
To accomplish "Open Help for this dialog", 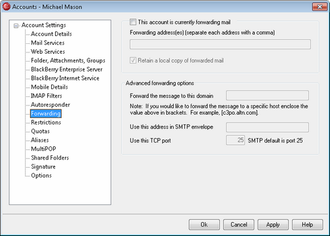I will click(308, 225).
